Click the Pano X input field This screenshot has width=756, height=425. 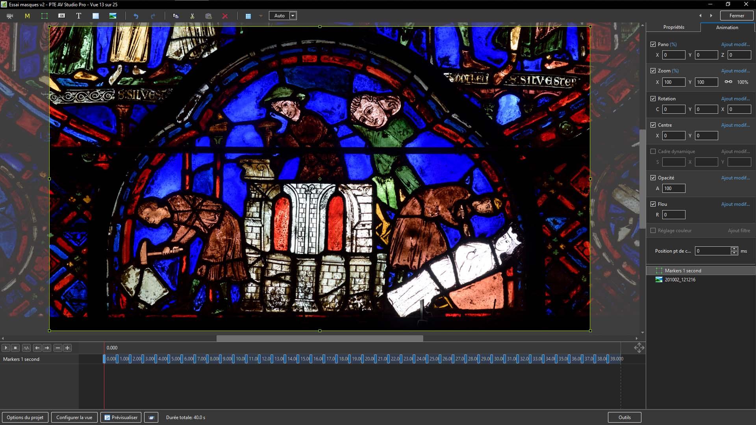674,55
